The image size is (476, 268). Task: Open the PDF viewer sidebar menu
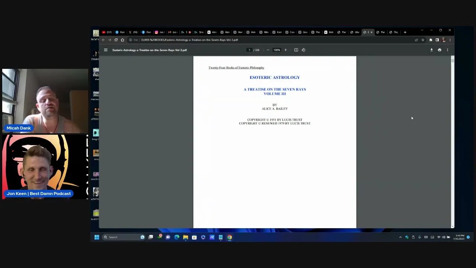click(x=106, y=50)
